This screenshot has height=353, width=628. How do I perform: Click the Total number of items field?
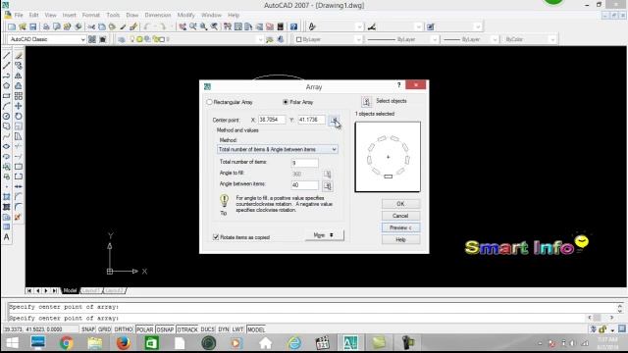305,163
